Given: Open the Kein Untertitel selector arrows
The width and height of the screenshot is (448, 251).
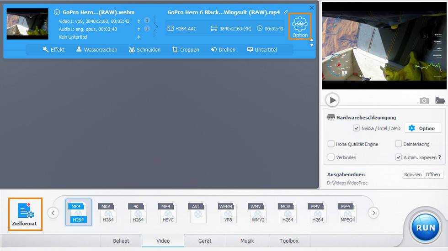Looking at the screenshot, I should coord(139,37).
